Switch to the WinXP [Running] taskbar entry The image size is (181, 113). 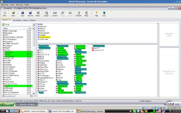[91, 111]
